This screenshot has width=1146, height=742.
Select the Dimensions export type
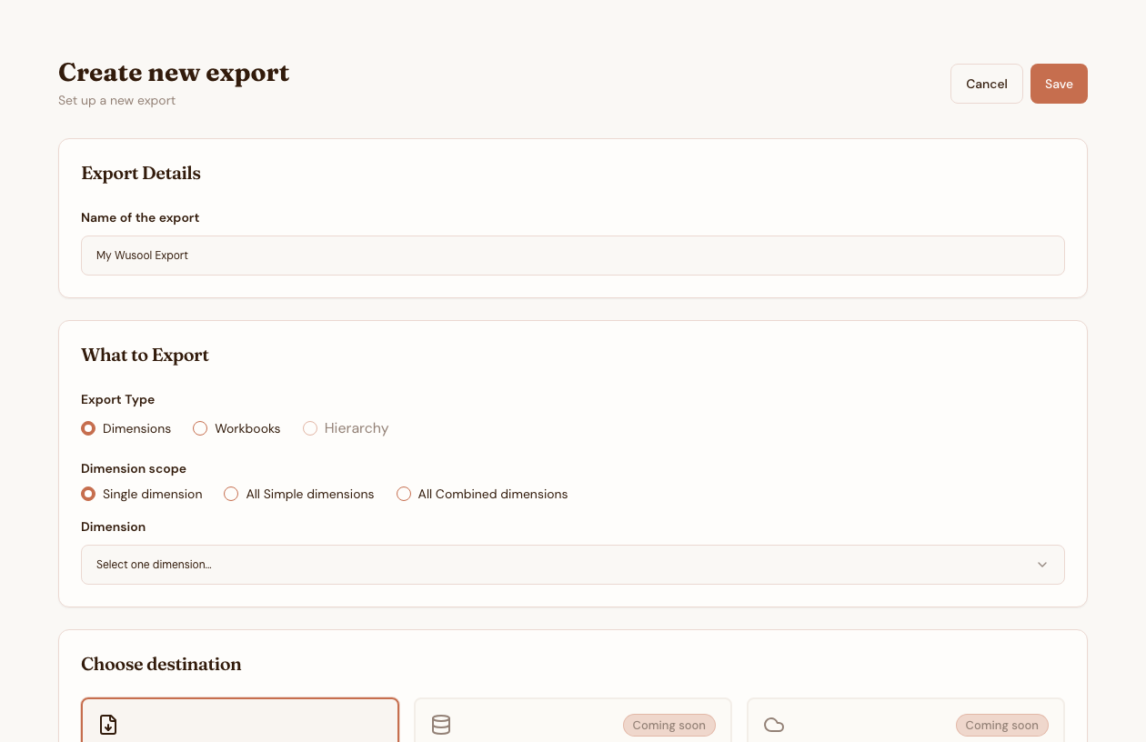pyautogui.click(x=88, y=428)
